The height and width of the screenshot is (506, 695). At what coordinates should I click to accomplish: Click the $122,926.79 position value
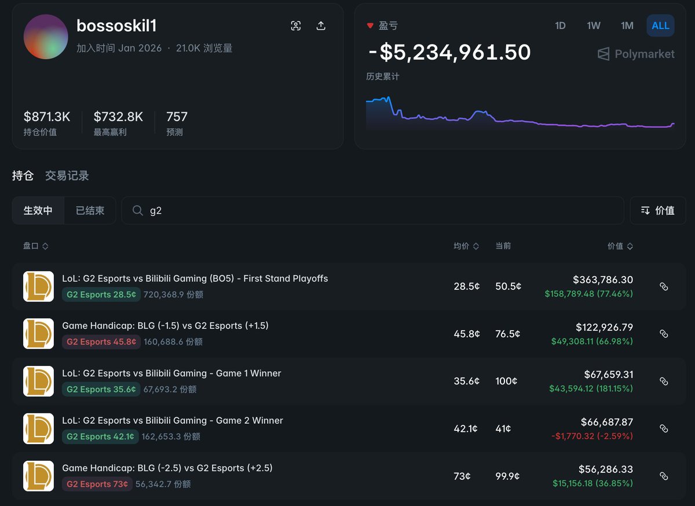click(x=604, y=327)
